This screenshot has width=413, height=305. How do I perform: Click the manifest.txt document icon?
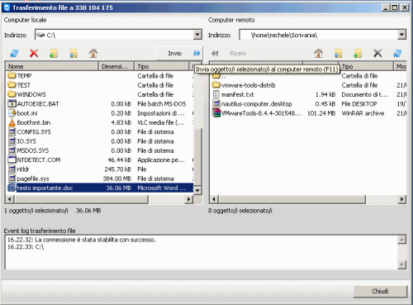(x=216, y=94)
